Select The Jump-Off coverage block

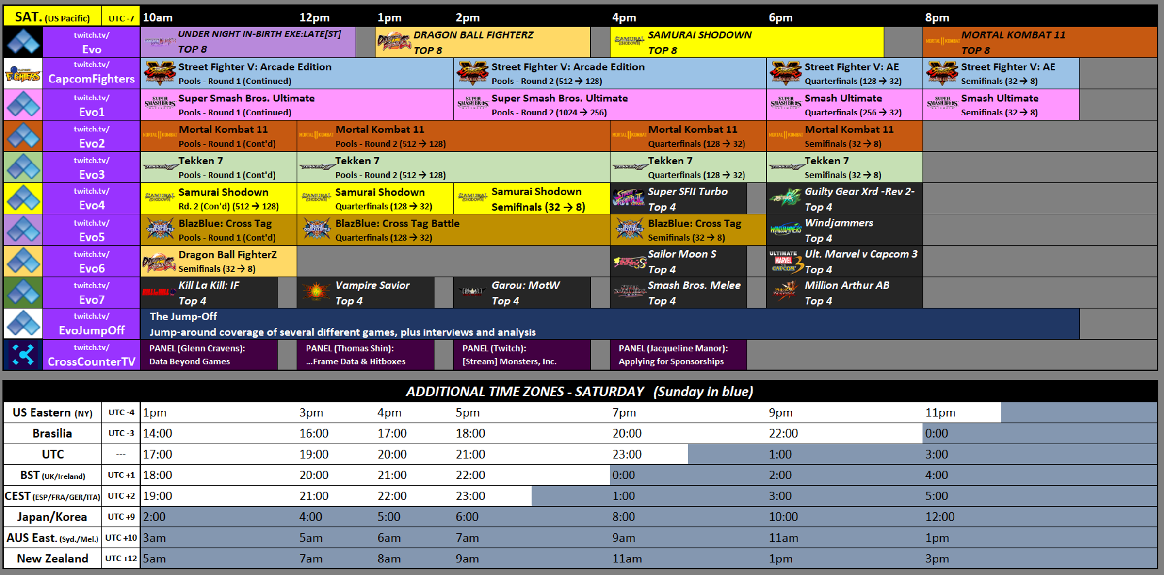point(610,324)
